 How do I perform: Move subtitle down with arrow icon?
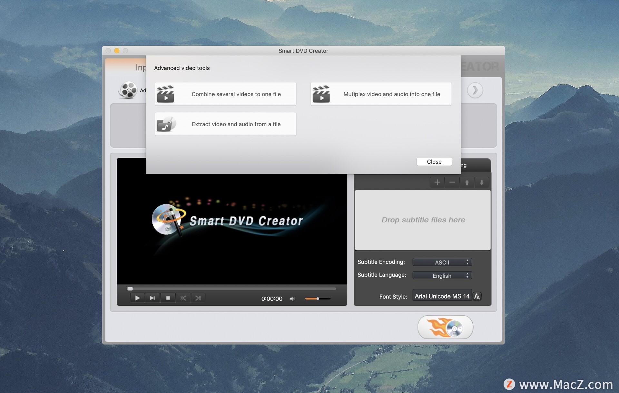482,182
